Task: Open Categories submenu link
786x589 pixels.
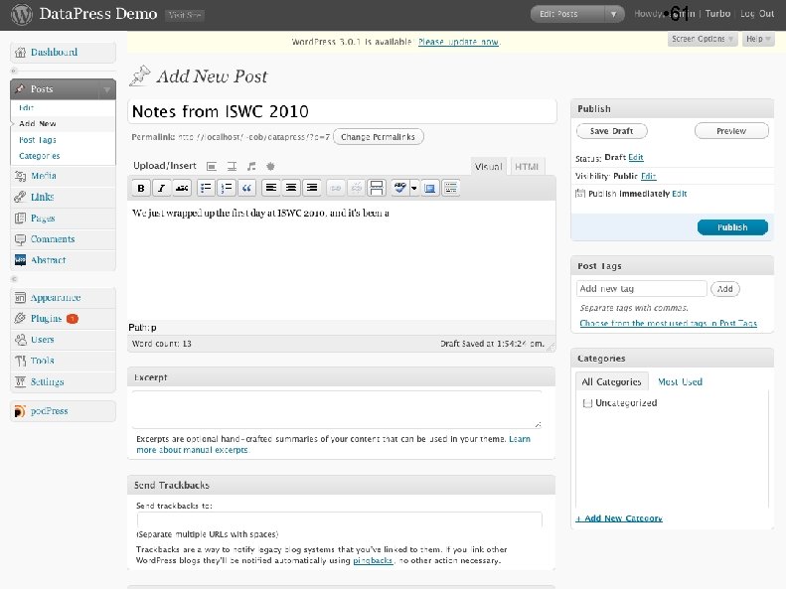Action: click(40, 156)
